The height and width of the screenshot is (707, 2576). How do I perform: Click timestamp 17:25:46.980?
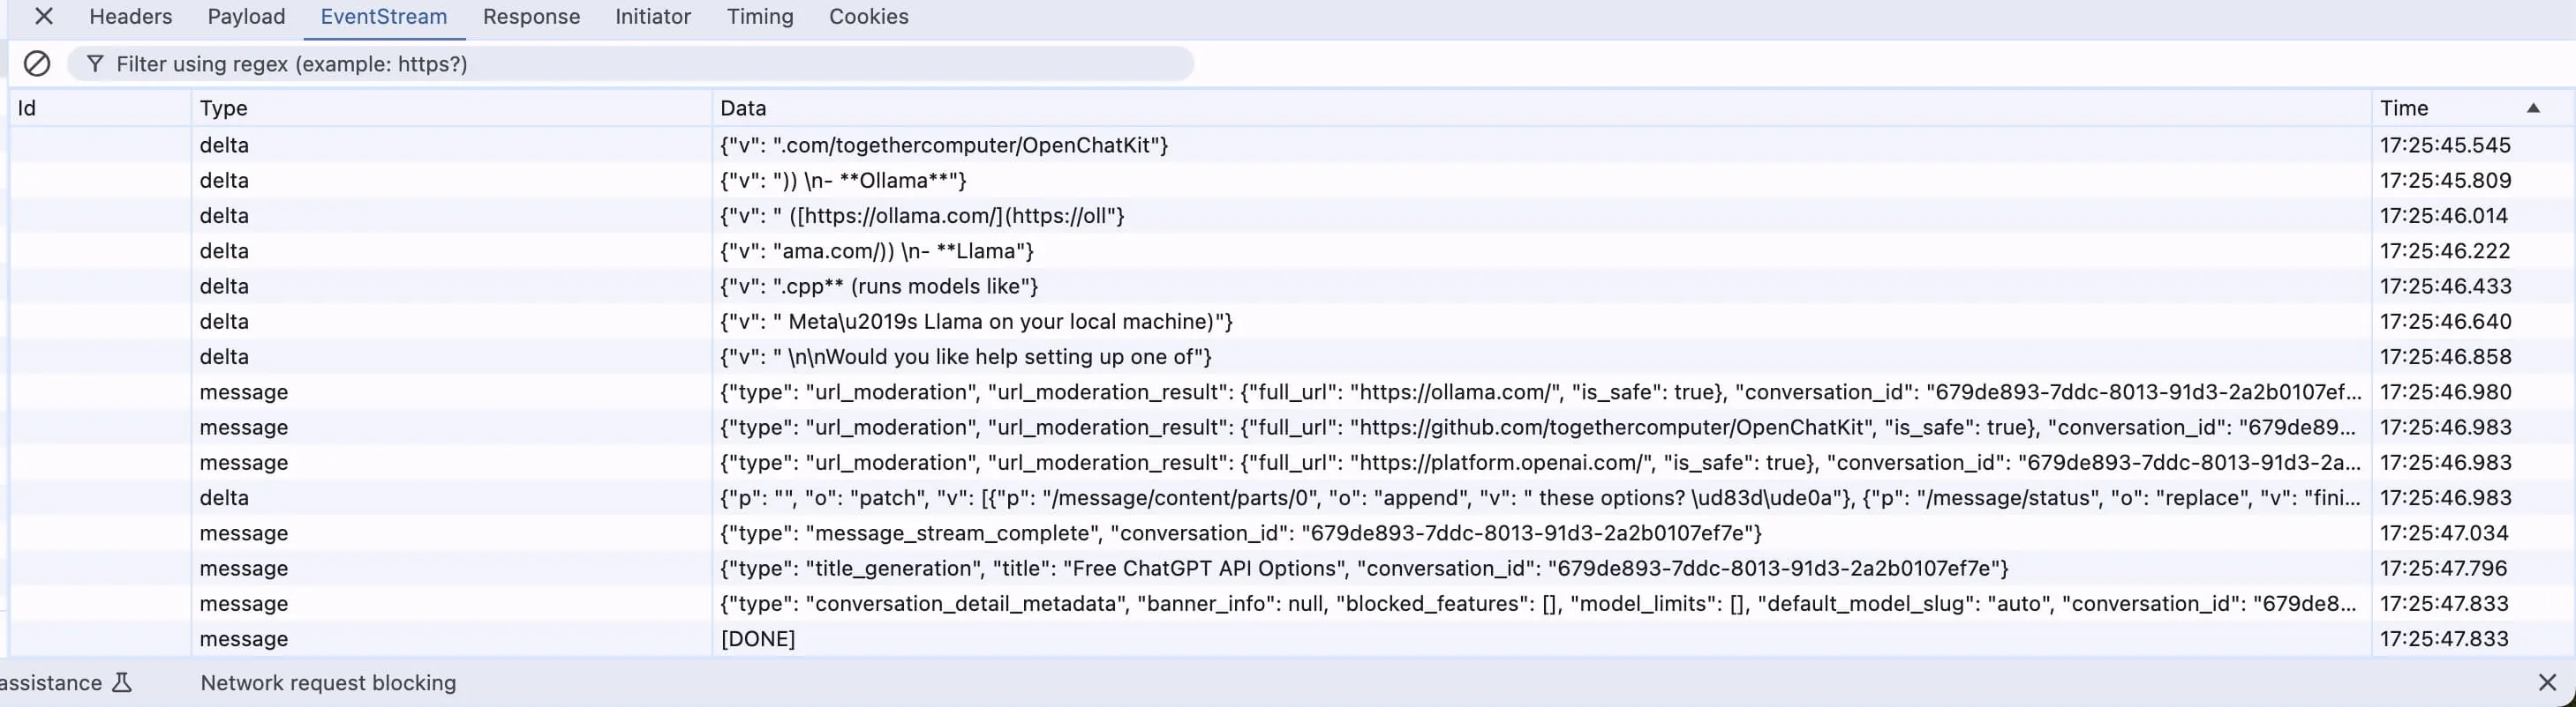coord(2445,391)
